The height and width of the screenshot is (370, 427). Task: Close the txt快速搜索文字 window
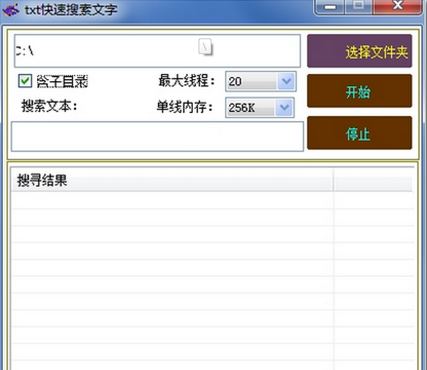398,7
